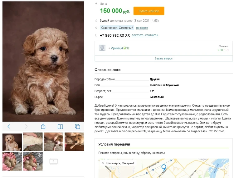Open the tabs overview icon
The width and height of the screenshot is (234, 178).
click(77, 126)
